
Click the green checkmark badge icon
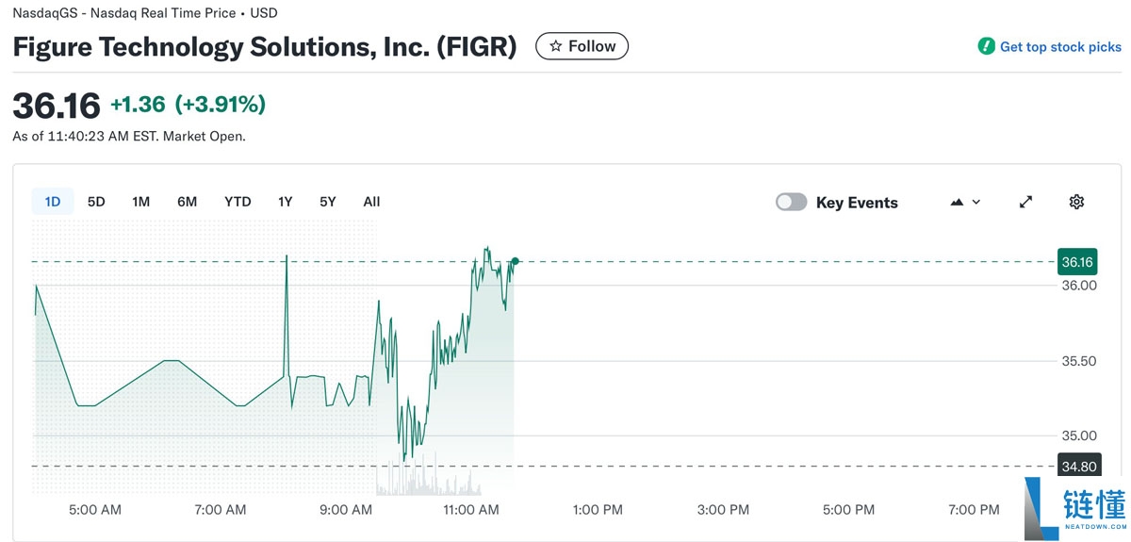(x=986, y=46)
